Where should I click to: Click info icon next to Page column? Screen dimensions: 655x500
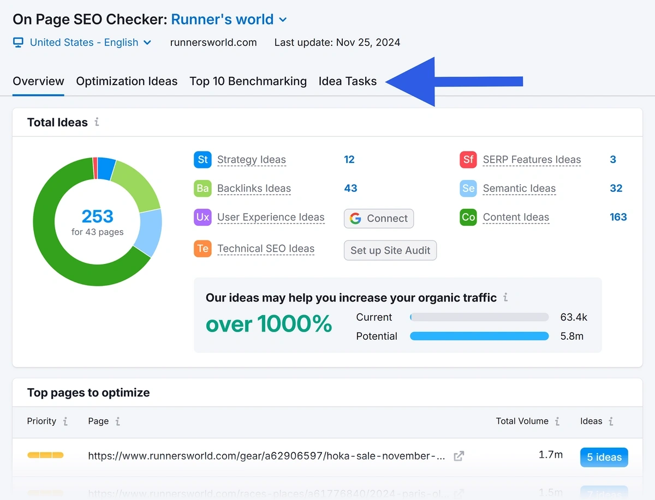tap(117, 421)
